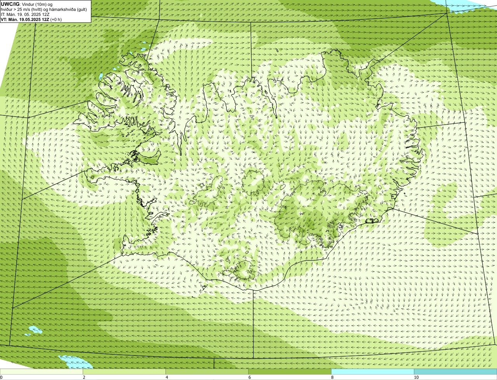Select the 4–6 medium green scale segment

click(x=207, y=372)
